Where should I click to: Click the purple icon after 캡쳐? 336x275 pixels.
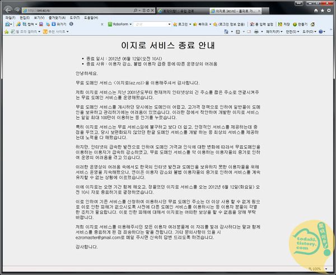[x=41, y=25]
